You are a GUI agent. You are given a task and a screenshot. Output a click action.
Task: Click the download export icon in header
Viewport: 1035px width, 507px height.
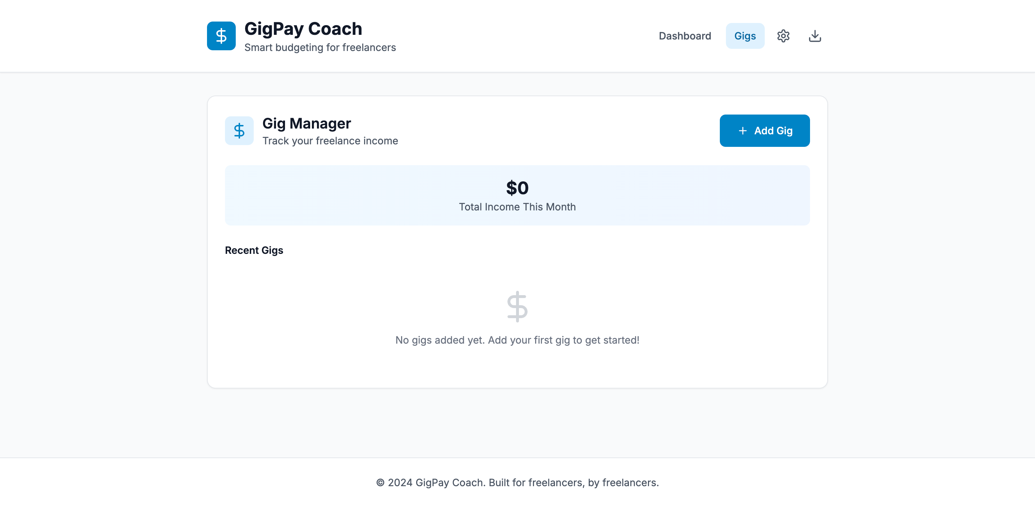tap(815, 36)
